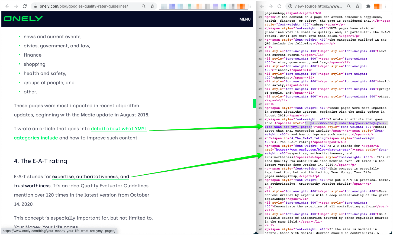
Task: Bookmark the Onely blog page with star
Action: point(152,6)
